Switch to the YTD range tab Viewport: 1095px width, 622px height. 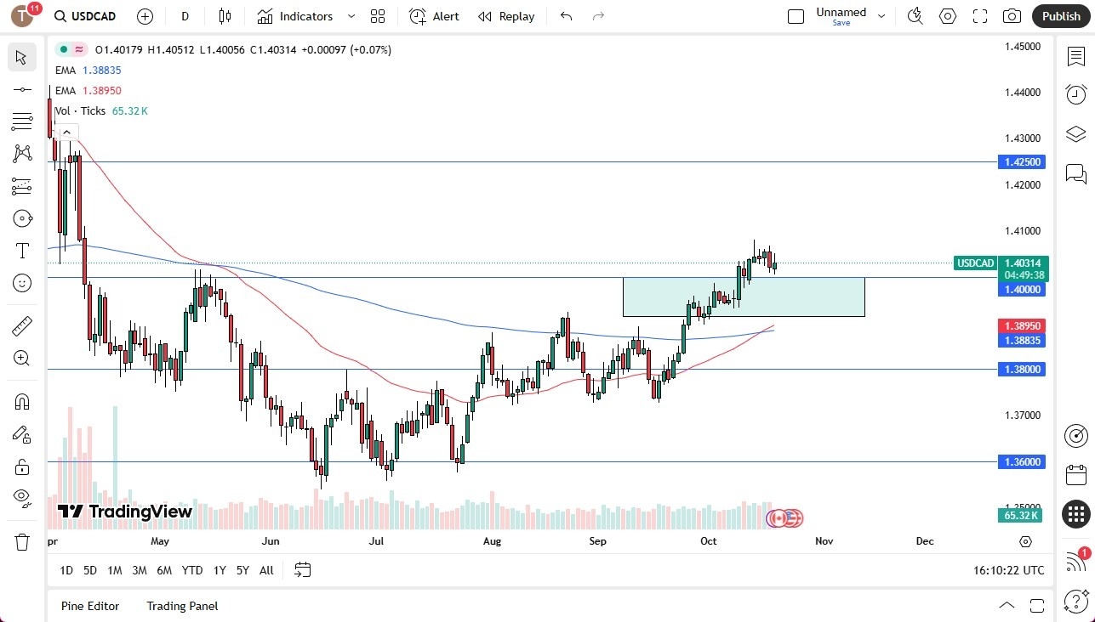(191, 570)
